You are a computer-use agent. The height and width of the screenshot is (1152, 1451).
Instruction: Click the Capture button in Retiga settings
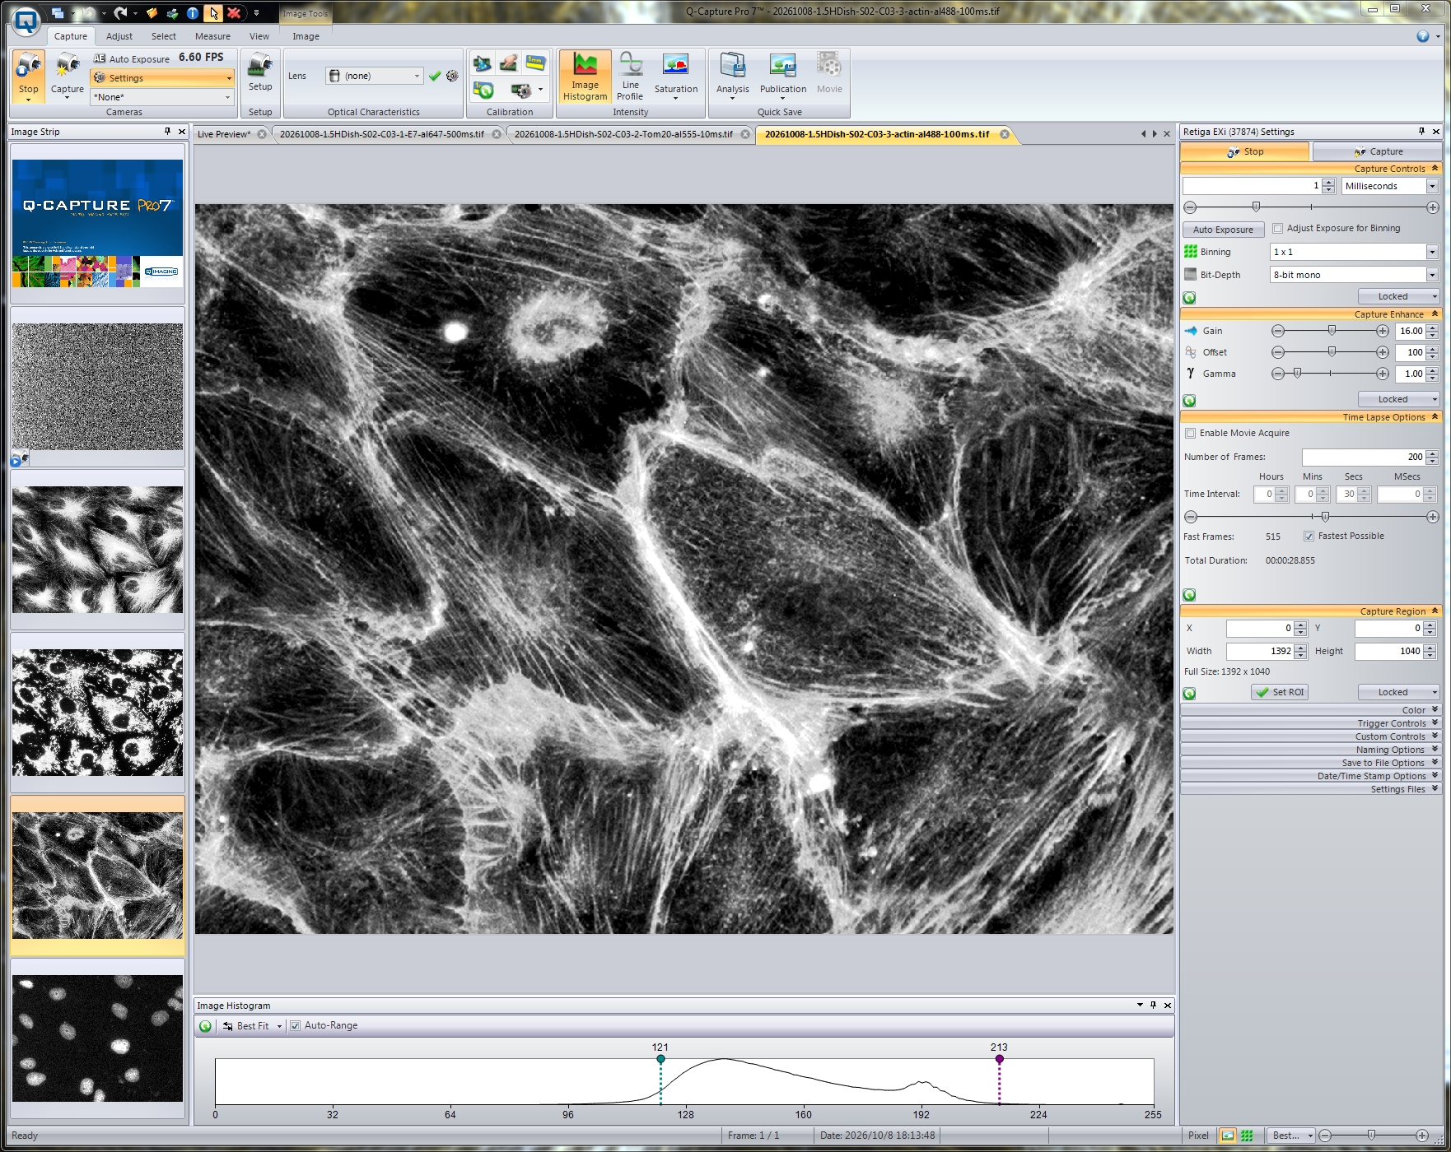click(x=1377, y=151)
